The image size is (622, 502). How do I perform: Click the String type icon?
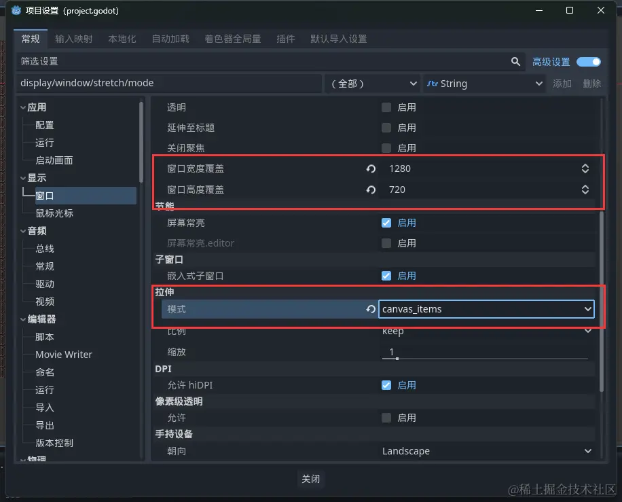pos(433,84)
